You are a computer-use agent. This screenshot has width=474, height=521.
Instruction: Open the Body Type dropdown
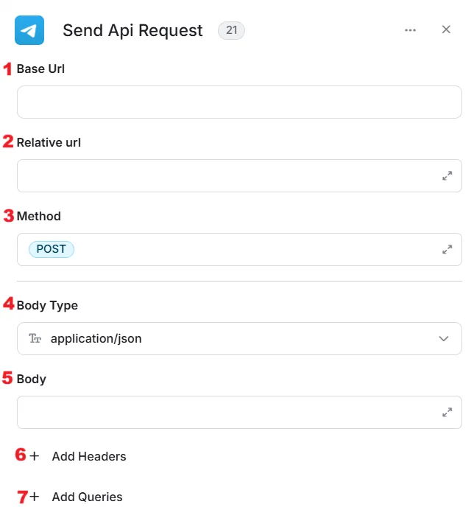pos(239,338)
